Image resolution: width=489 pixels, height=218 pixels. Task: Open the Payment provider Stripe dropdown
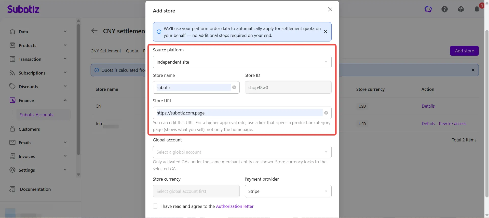coord(288,191)
